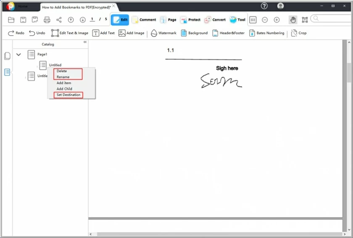Open the Comment tab
Image resolution: width=353 pixels, height=238 pixels.
click(144, 20)
